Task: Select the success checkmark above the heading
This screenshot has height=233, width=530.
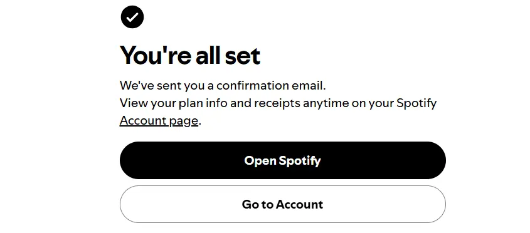Action: point(132,17)
